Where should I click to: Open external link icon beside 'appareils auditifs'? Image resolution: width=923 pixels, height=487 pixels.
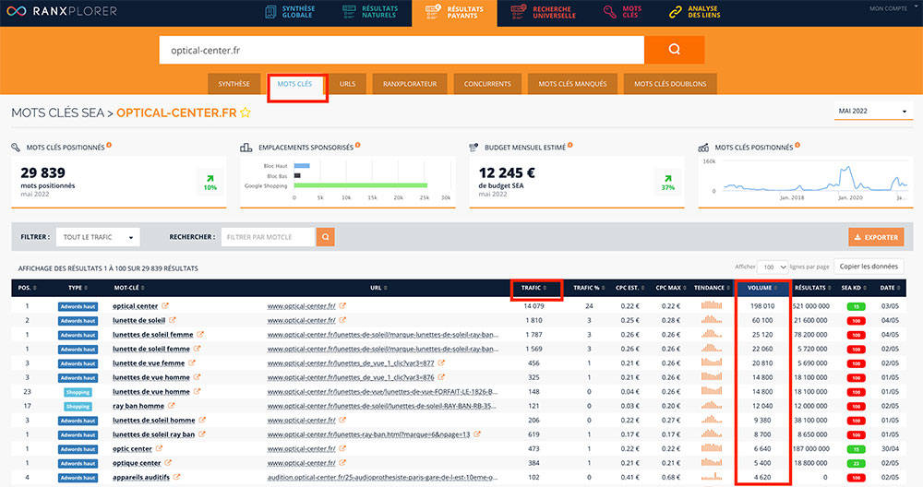(x=176, y=477)
